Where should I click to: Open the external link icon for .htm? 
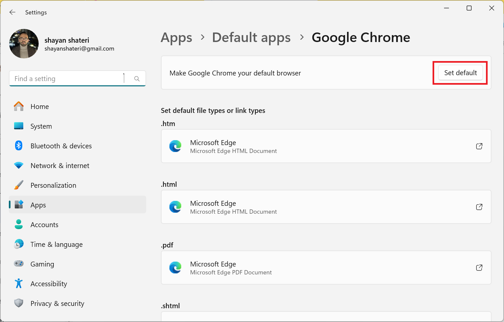(479, 146)
